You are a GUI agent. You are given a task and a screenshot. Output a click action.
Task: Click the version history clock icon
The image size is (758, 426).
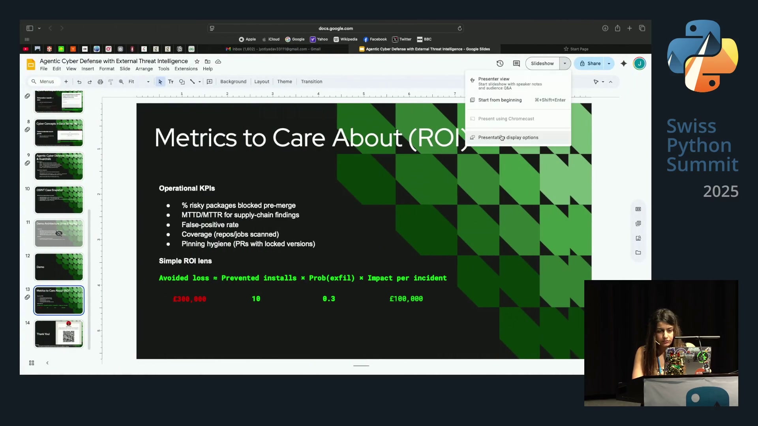click(500, 64)
